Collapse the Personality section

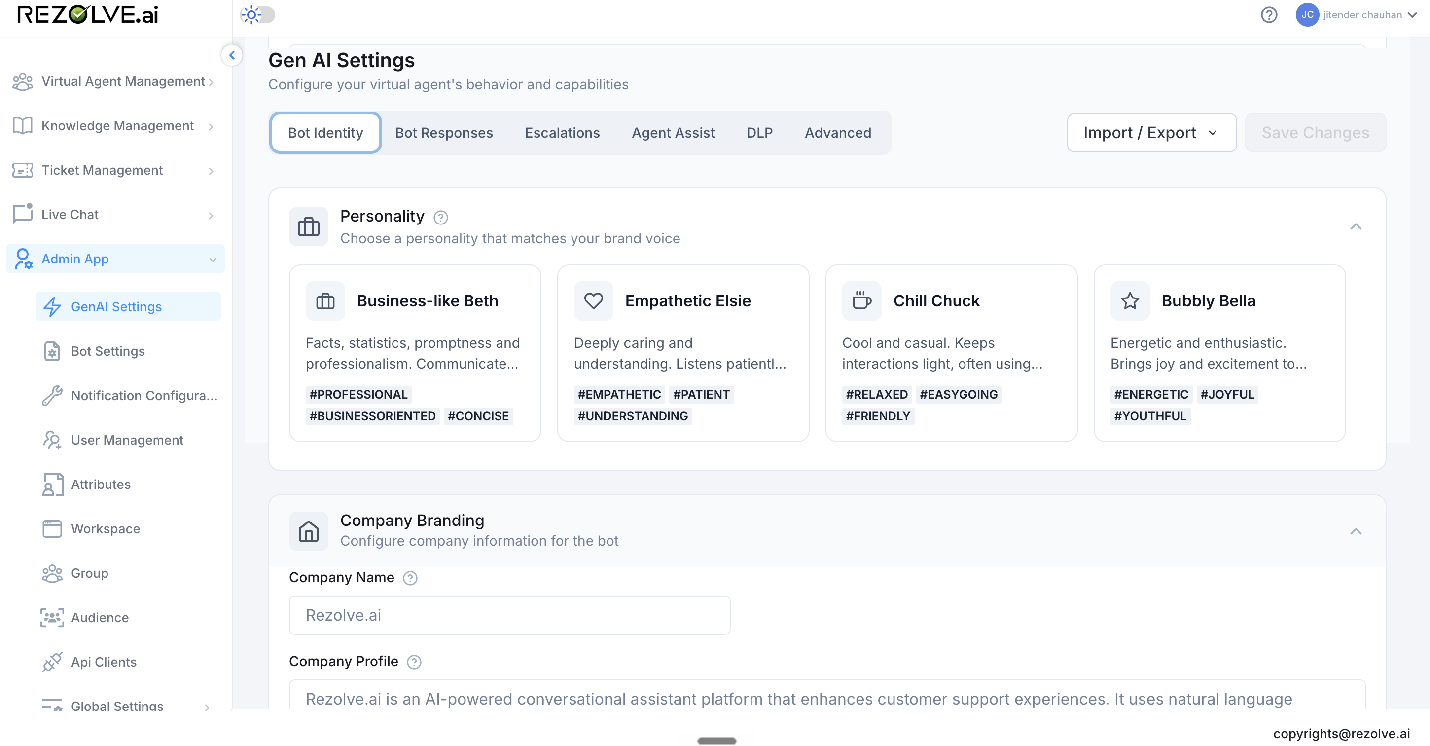tap(1356, 226)
